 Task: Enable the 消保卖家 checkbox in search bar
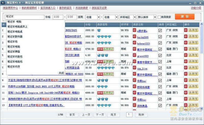pyautogui.click(x=159, y=17)
